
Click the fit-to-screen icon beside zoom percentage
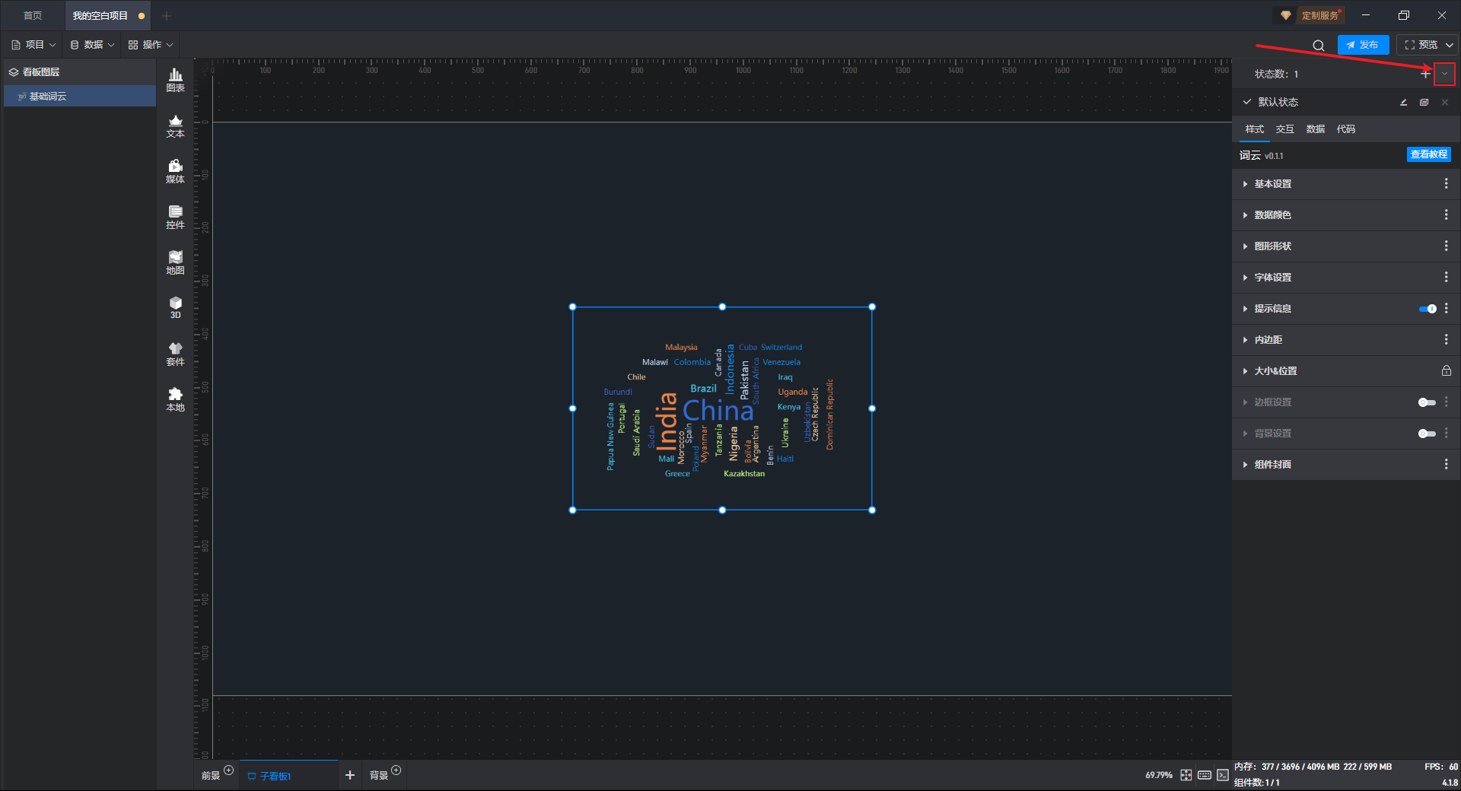click(1186, 775)
